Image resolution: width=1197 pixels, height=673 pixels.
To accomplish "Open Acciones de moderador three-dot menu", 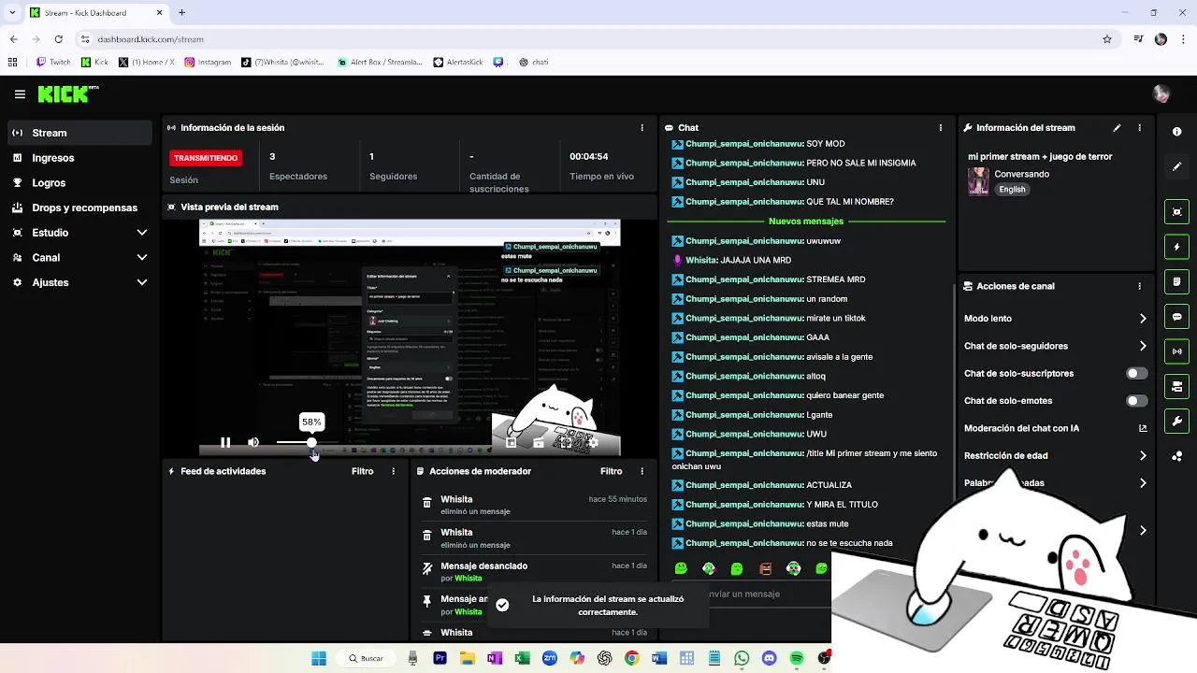I will [x=642, y=472].
